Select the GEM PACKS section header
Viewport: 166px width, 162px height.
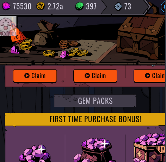point(95,101)
